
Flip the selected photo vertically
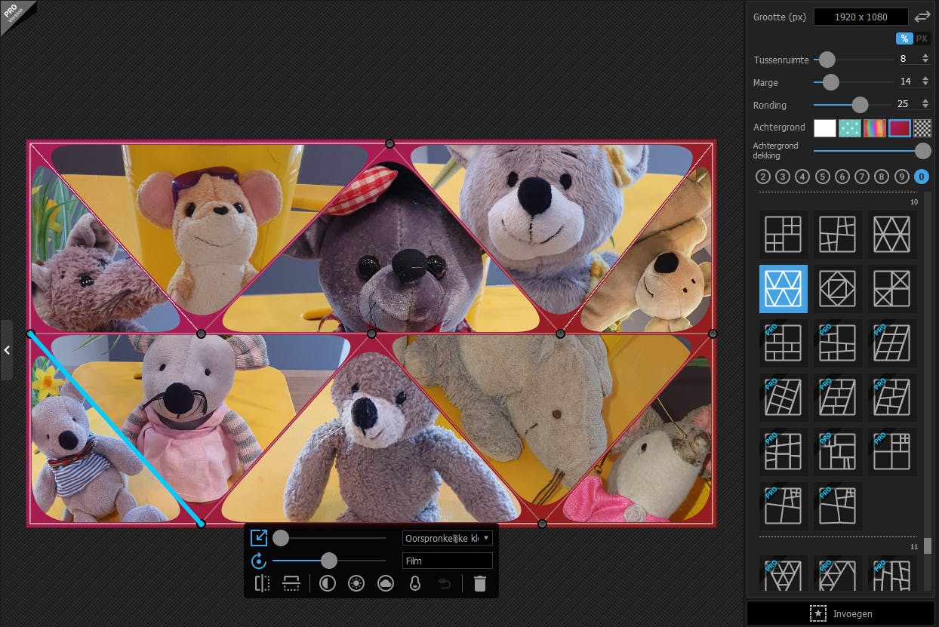(291, 583)
